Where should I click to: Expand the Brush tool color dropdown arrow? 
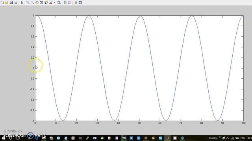coord(54,3)
